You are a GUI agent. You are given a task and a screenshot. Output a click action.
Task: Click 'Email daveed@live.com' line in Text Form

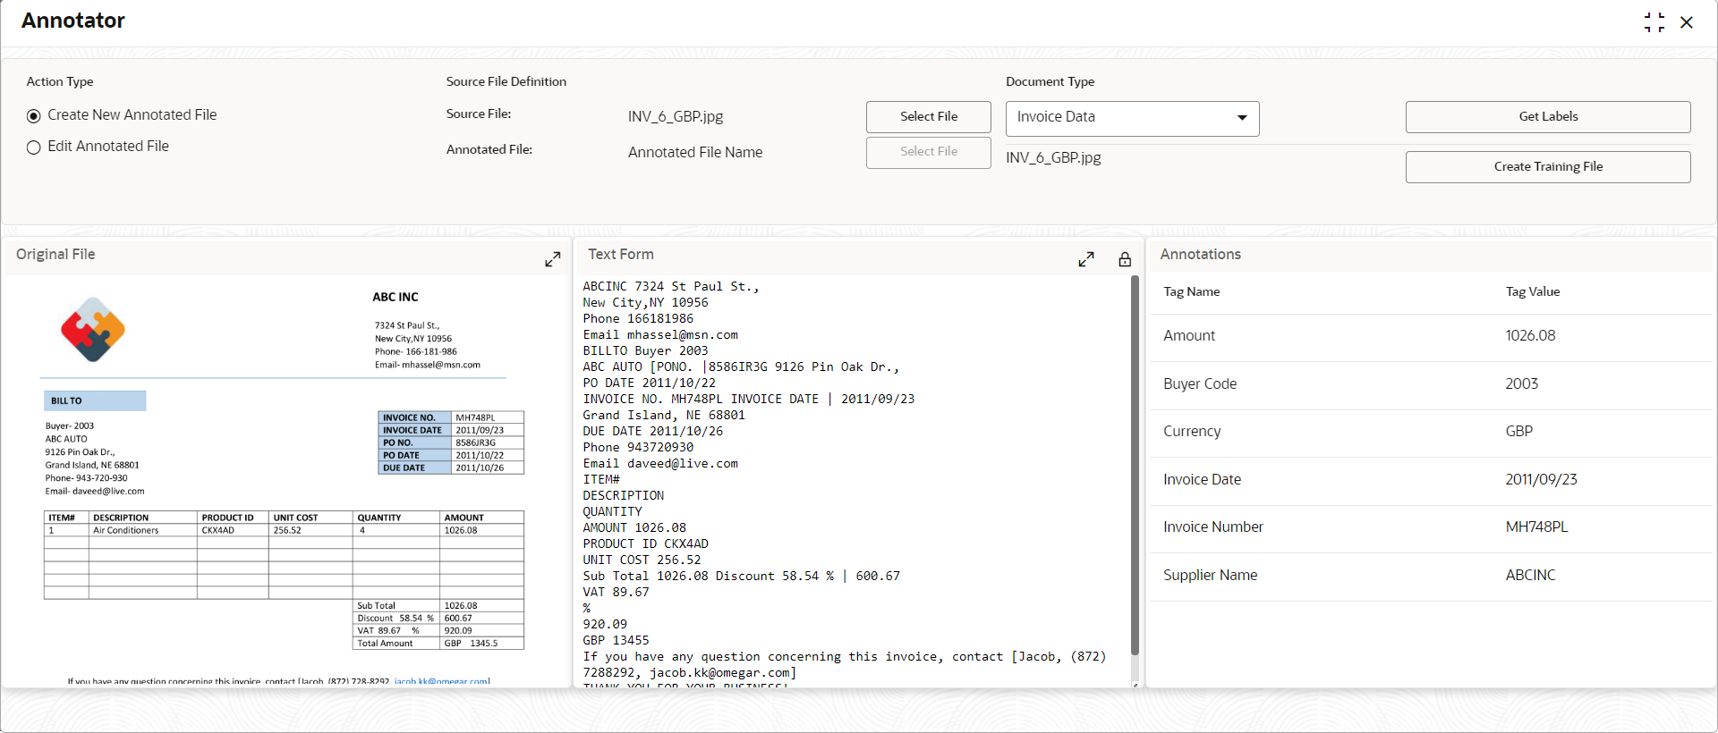click(x=660, y=464)
